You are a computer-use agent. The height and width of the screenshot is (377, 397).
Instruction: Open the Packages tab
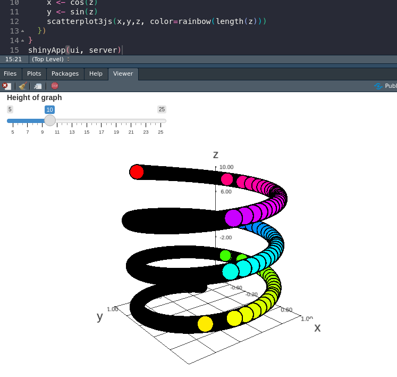65,74
